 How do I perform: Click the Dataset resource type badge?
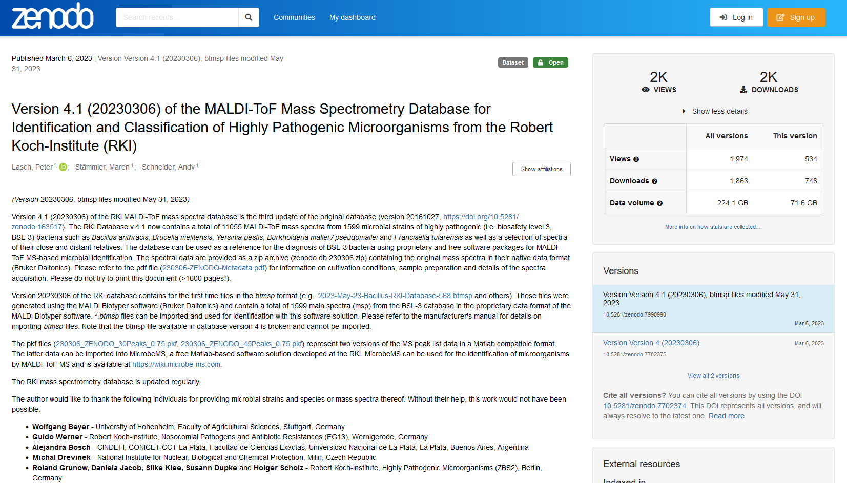point(513,62)
